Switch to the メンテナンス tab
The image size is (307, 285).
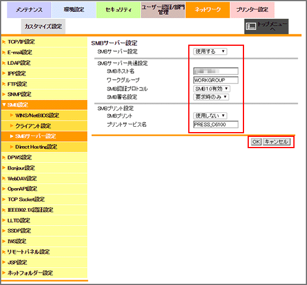point(29,10)
